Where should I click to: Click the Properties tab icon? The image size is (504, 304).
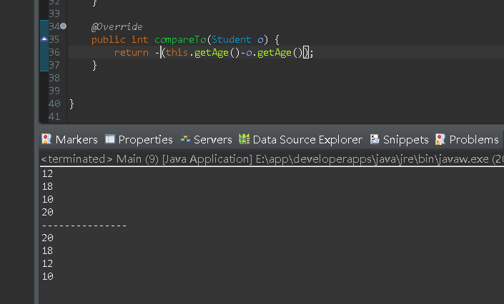click(110, 139)
